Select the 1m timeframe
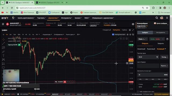 tap(7, 34)
